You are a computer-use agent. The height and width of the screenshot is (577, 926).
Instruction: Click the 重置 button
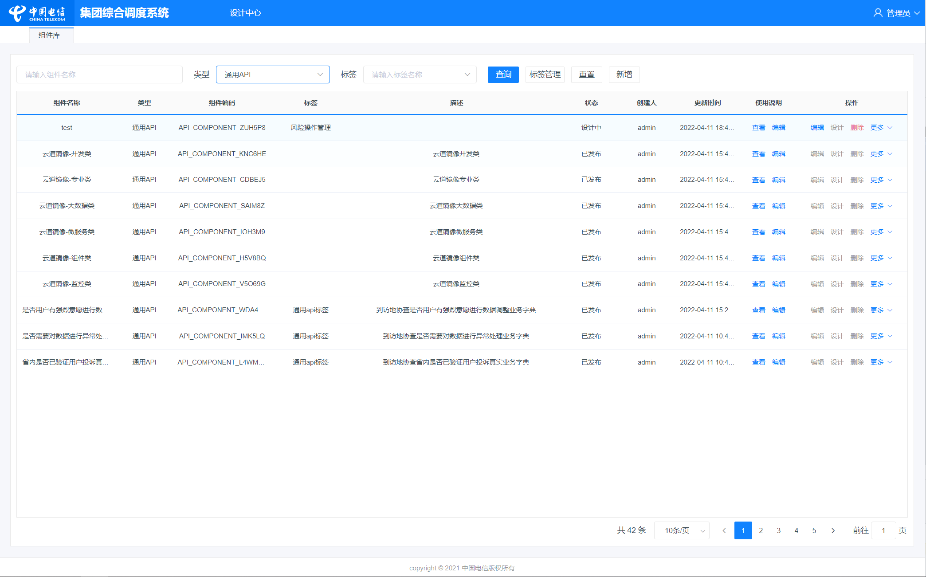(587, 75)
